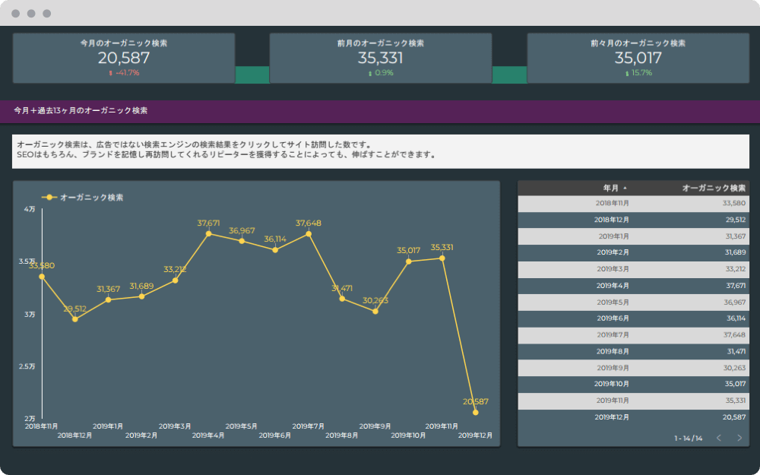Click the green accent block between scorecards
760x475 pixels.
251,75
